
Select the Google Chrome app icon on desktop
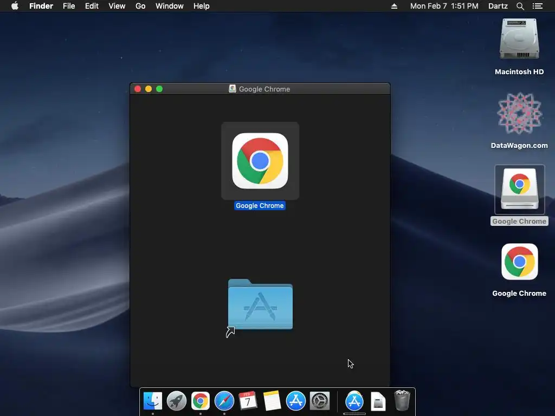click(x=519, y=262)
